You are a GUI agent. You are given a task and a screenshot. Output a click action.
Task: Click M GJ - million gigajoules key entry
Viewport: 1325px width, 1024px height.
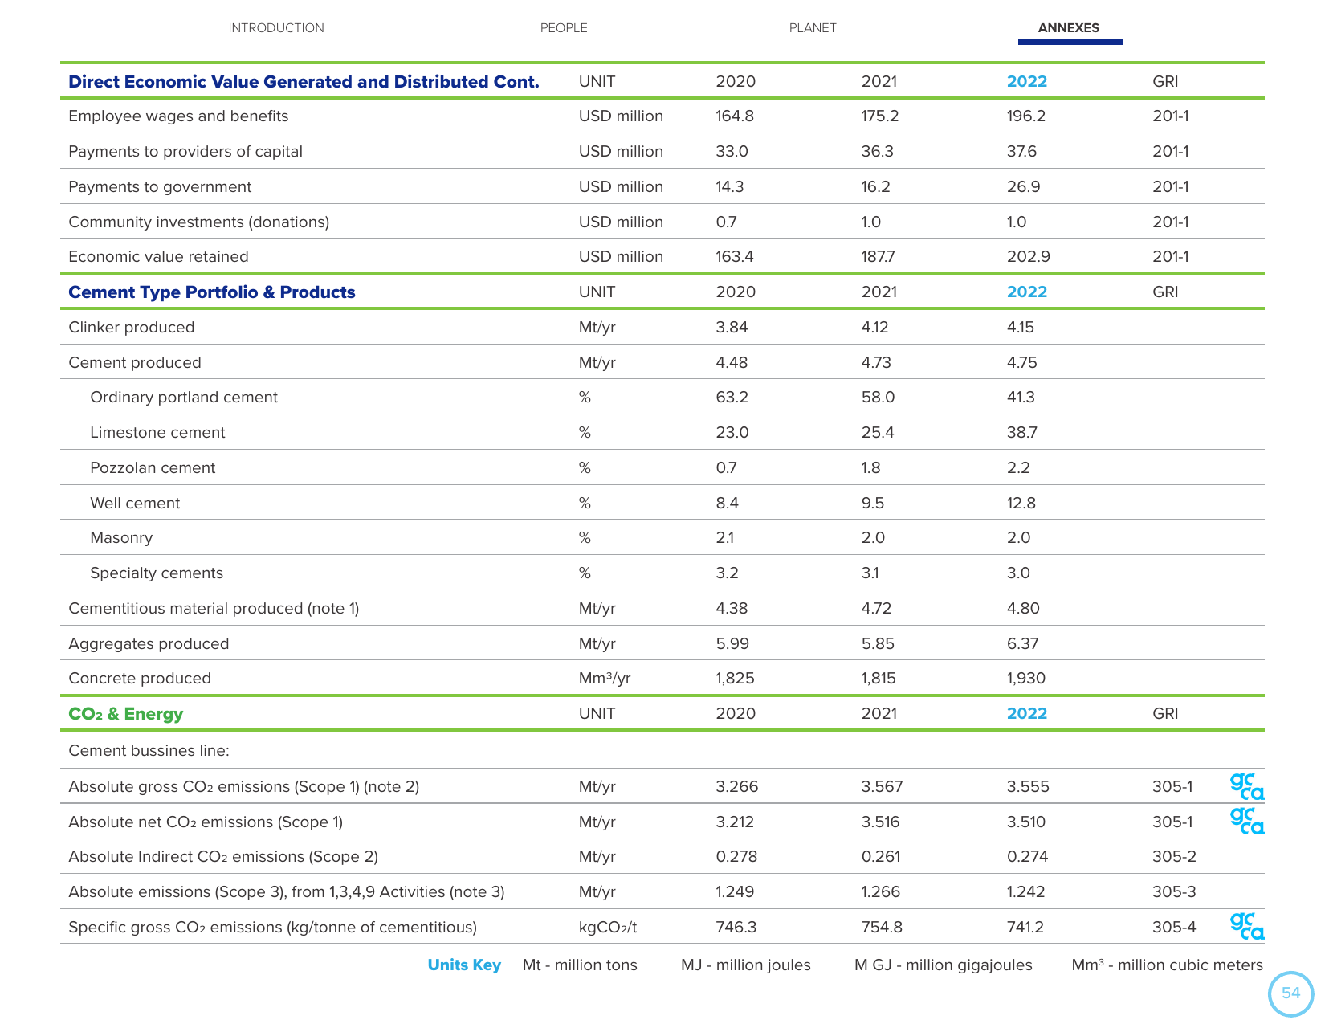point(944,965)
